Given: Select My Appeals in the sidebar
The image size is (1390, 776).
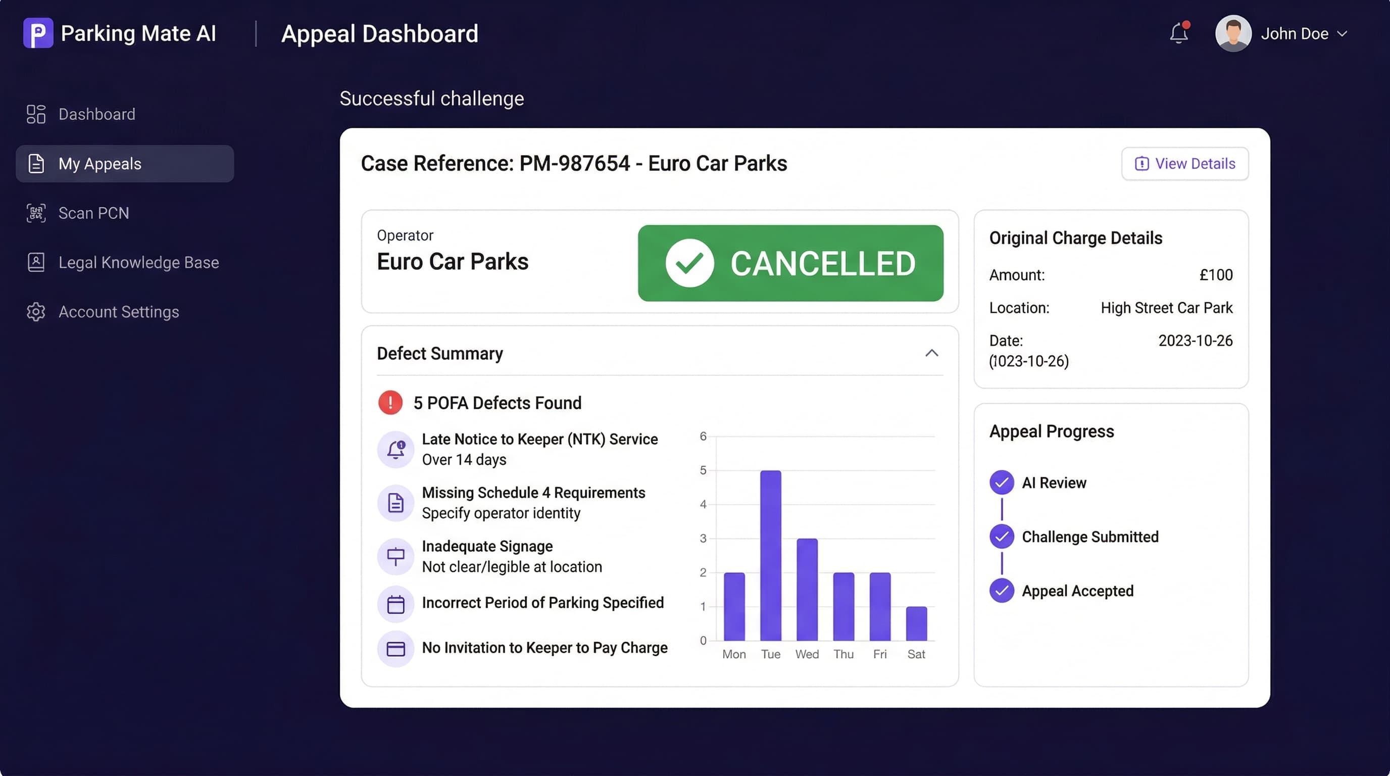Looking at the screenshot, I should pos(125,164).
